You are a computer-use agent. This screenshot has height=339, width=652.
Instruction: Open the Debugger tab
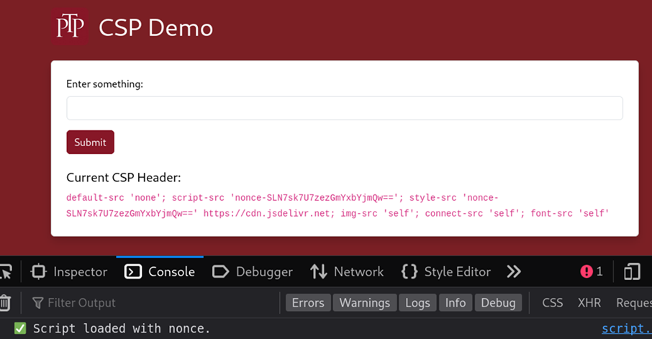pos(253,271)
